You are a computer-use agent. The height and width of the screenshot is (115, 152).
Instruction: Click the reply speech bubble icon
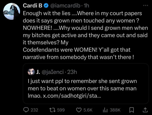(26, 110)
